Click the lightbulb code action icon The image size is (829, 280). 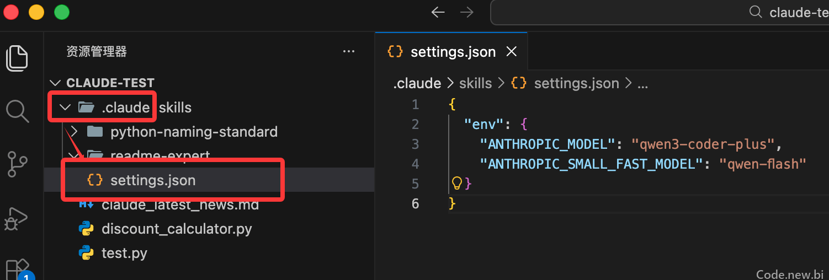[x=457, y=183]
